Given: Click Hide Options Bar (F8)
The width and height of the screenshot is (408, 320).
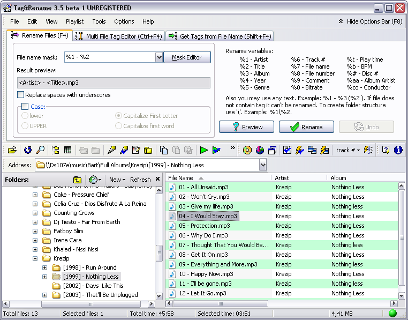Looking at the screenshot, I should [371, 21].
